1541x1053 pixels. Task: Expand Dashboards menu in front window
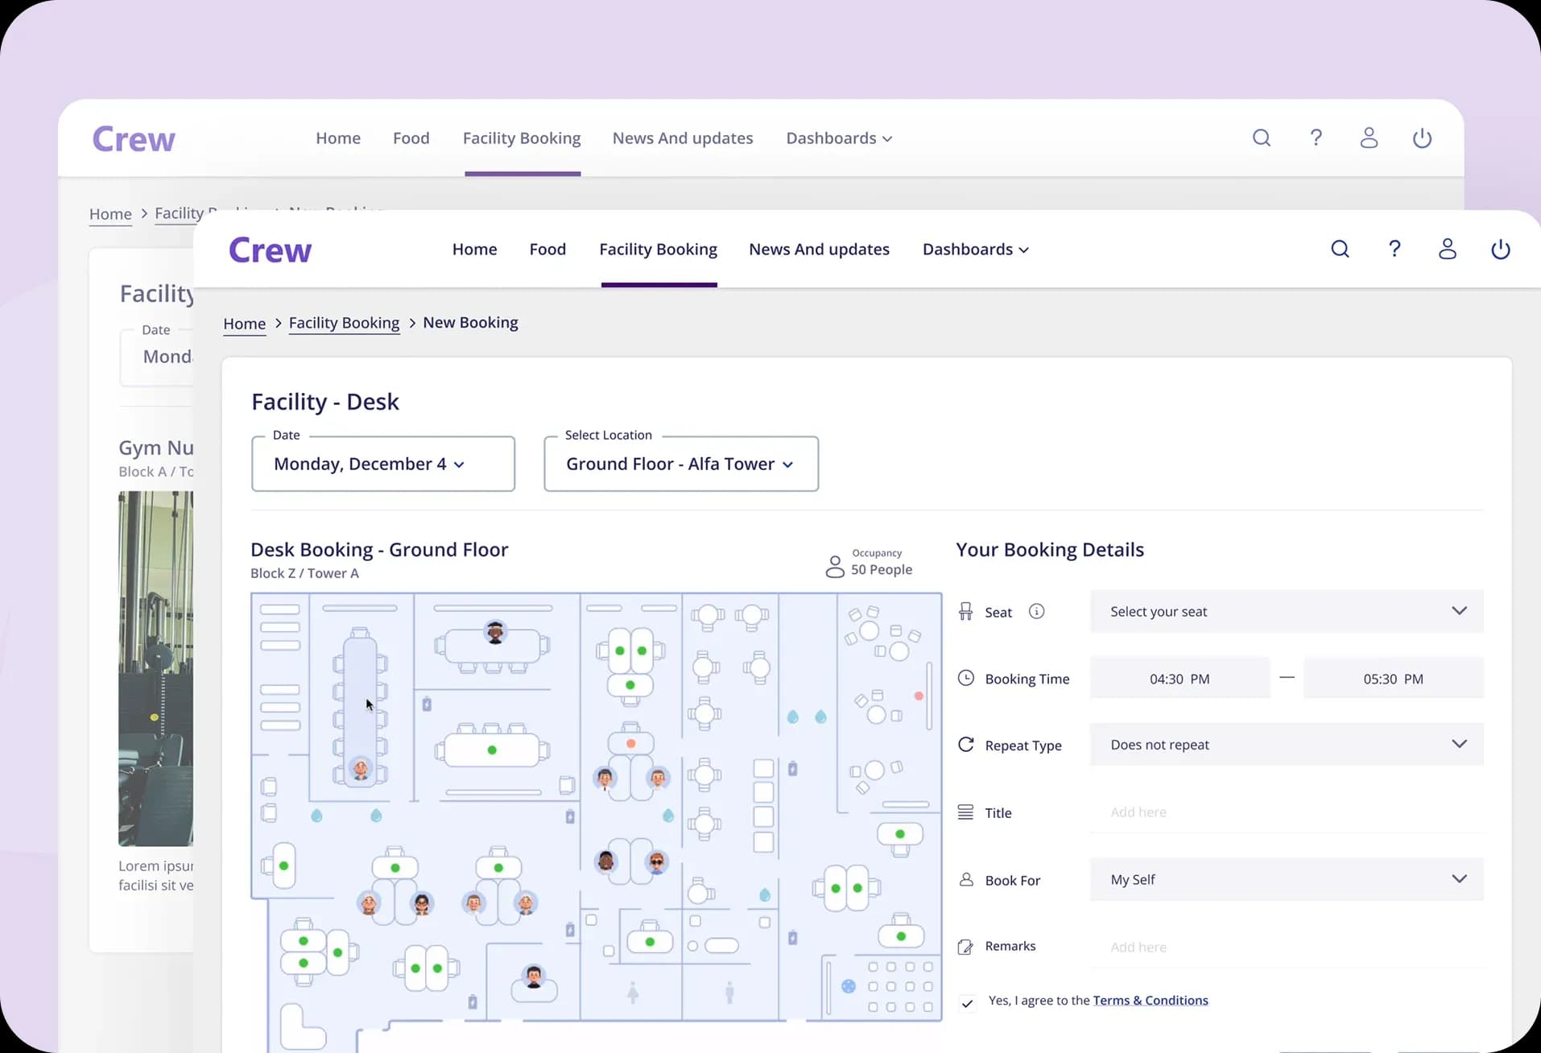[976, 250]
